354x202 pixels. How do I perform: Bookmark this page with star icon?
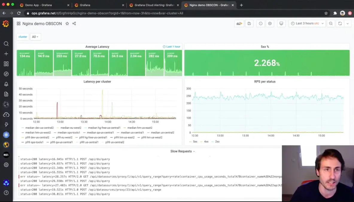tap(326, 13)
